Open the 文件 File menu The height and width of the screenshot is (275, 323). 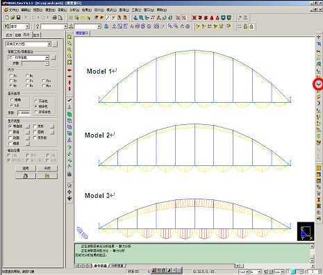[12, 10]
